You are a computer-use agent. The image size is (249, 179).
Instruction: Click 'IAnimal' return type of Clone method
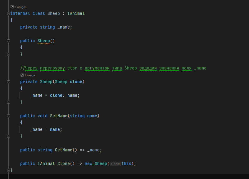click(x=46, y=163)
